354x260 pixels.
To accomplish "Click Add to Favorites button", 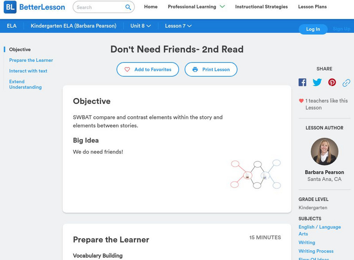I will (148, 69).
